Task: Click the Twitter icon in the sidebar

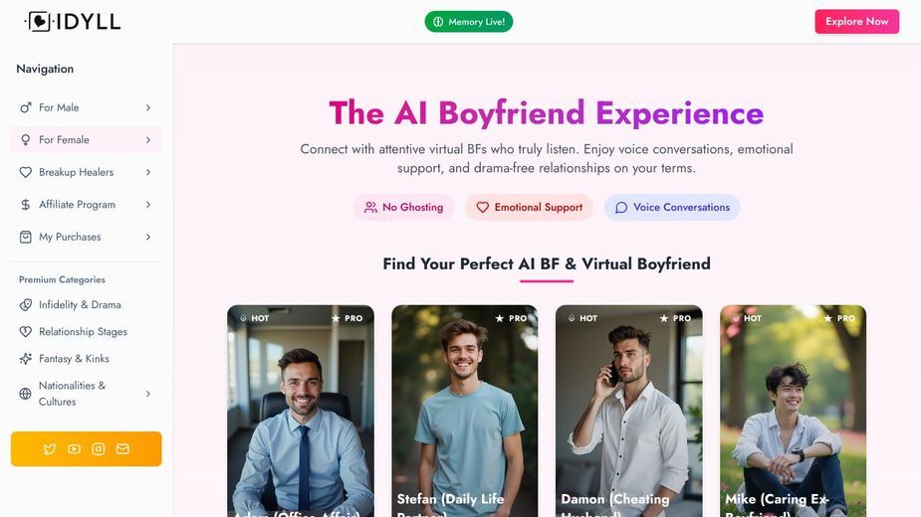Action: coord(50,449)
